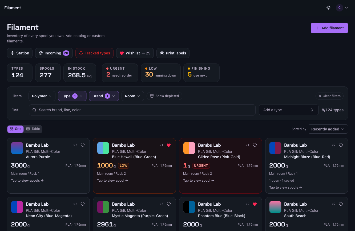Expand the Brand filter dropdown
Screen dimensions: 355x231
click(x=104, y=96)
